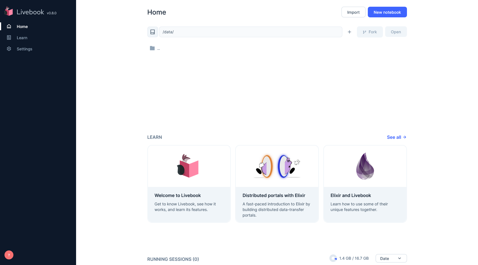The width and height of the screenshot is (478, 265).
Task: Click the Learn notebook icon in sidebar
Action: click(x=9, y=37)
